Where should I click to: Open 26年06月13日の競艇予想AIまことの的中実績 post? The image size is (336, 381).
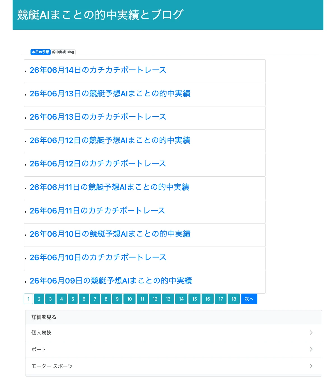[x=110, y=94]
